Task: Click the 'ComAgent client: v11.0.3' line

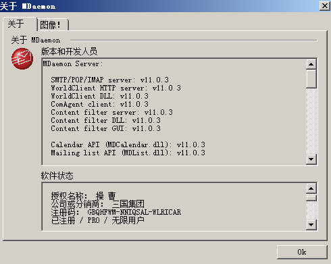Action: (x=99, y=104)
